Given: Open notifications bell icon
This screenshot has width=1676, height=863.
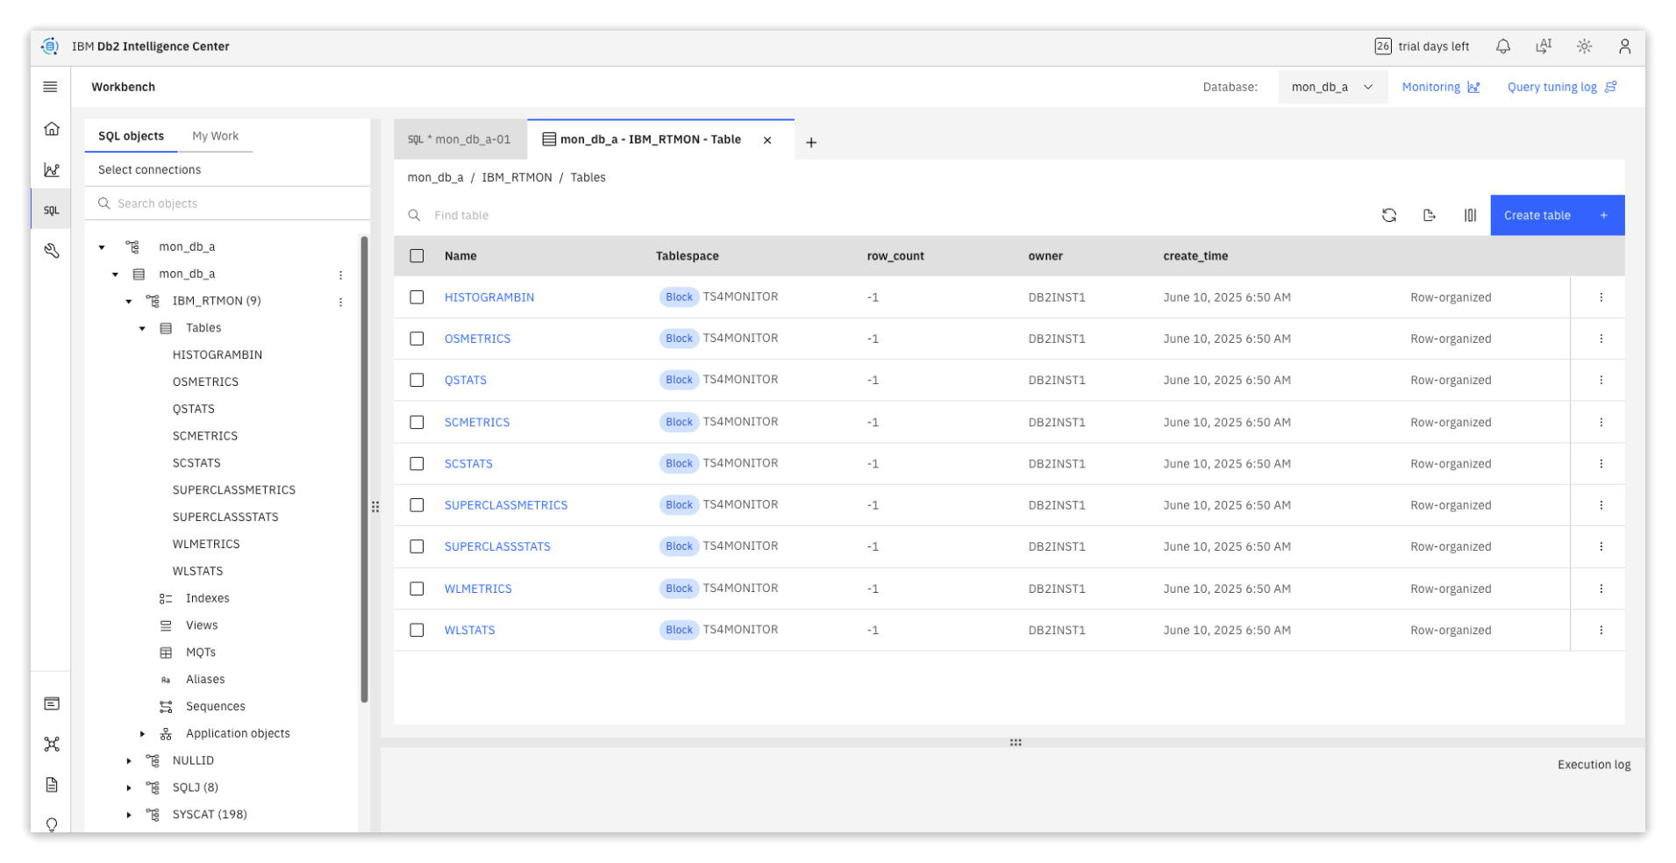Looking at the screenshot, I should point(1502,46).
